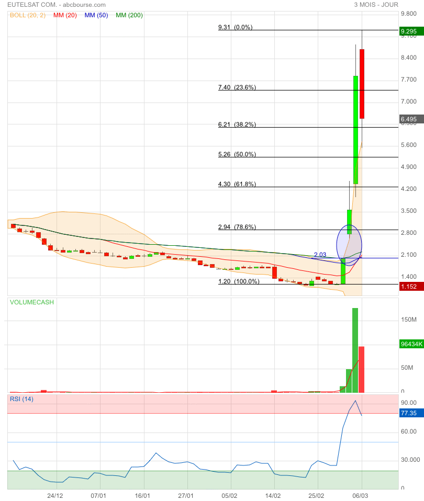Click the 5.26 (50.0%) Fibonacci label
424x501 pixels.
pos(237,154)
